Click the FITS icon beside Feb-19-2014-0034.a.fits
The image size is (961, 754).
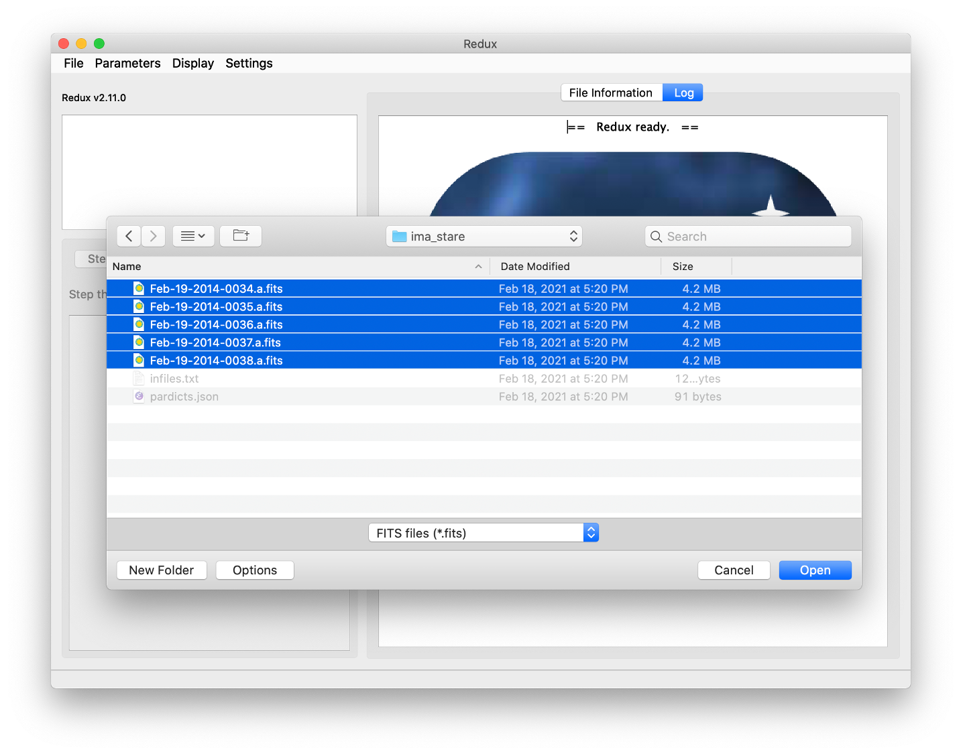point(138,288)
